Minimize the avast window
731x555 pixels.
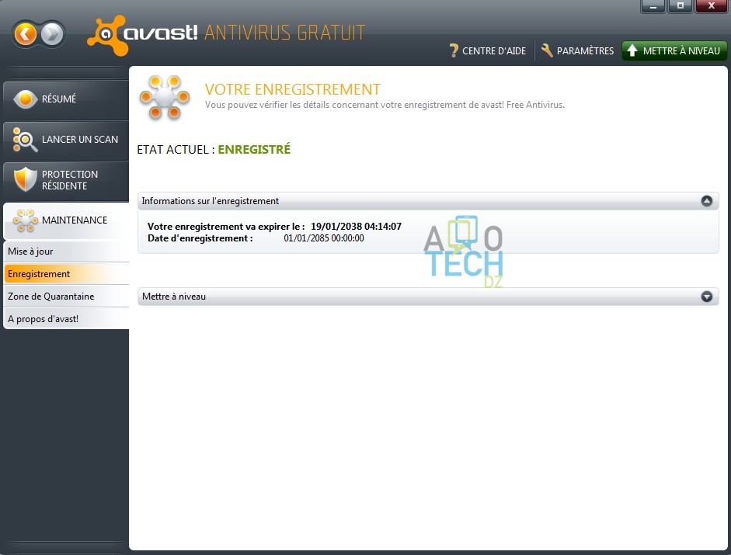653,6
